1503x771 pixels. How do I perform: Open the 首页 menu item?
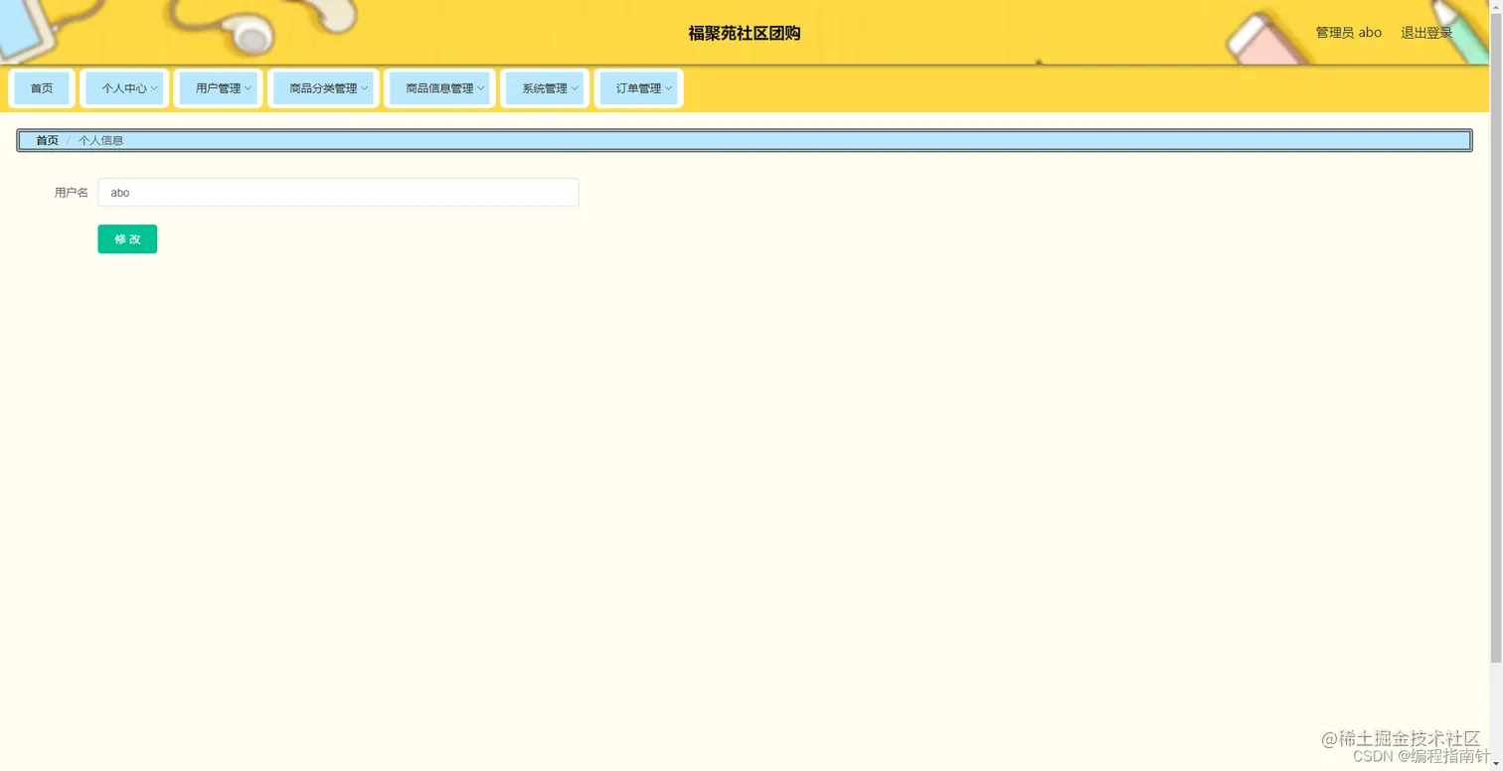pos(42,88)
